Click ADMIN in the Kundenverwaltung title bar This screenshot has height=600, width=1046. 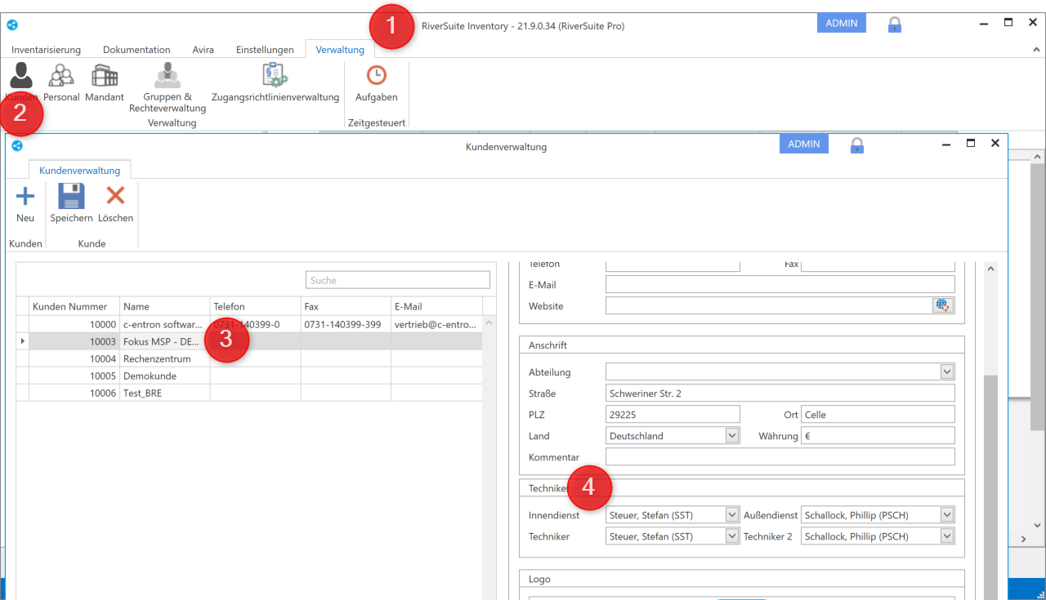804,144
